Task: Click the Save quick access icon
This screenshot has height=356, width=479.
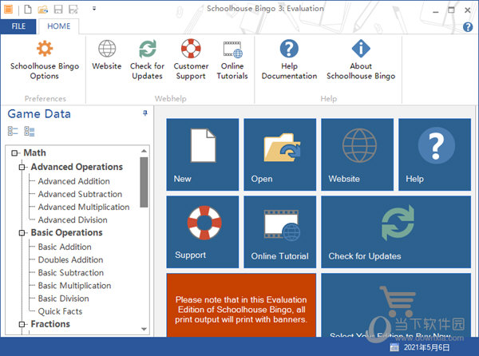Action: click(58, 10)
